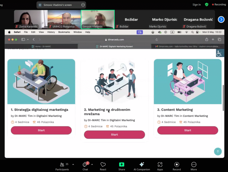Screen dimensions: 228x172
Task: Open the Bookmarks menu in Safari
Action: tap(64, 32)
